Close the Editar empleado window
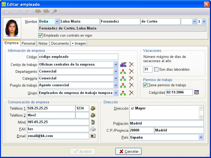 [x=206, y=4]
